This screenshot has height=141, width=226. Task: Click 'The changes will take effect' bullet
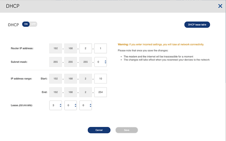[x=167, y=60]
